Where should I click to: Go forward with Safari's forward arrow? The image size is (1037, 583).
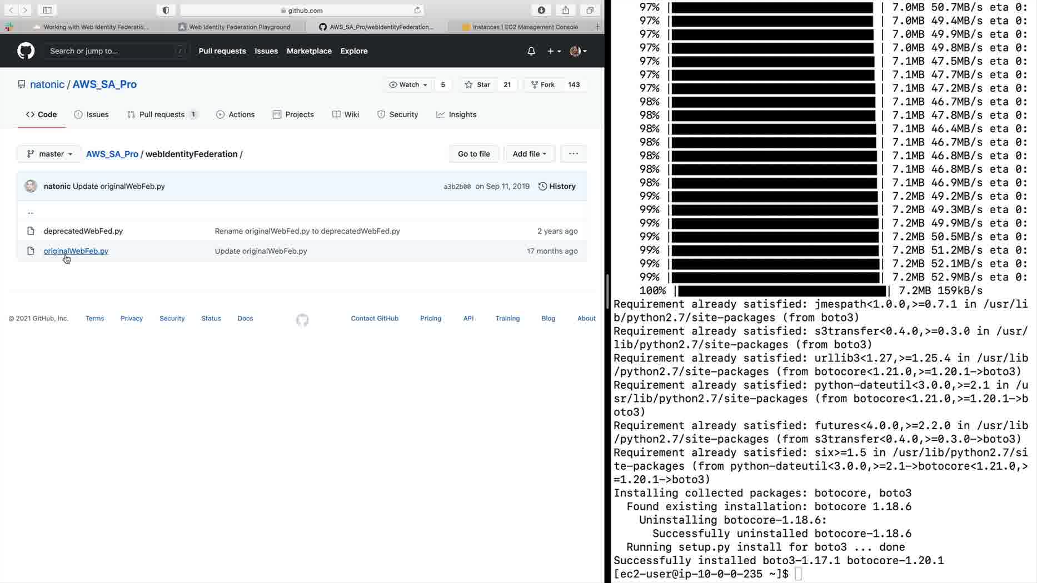pyautogui.click(x=25, y=10)
